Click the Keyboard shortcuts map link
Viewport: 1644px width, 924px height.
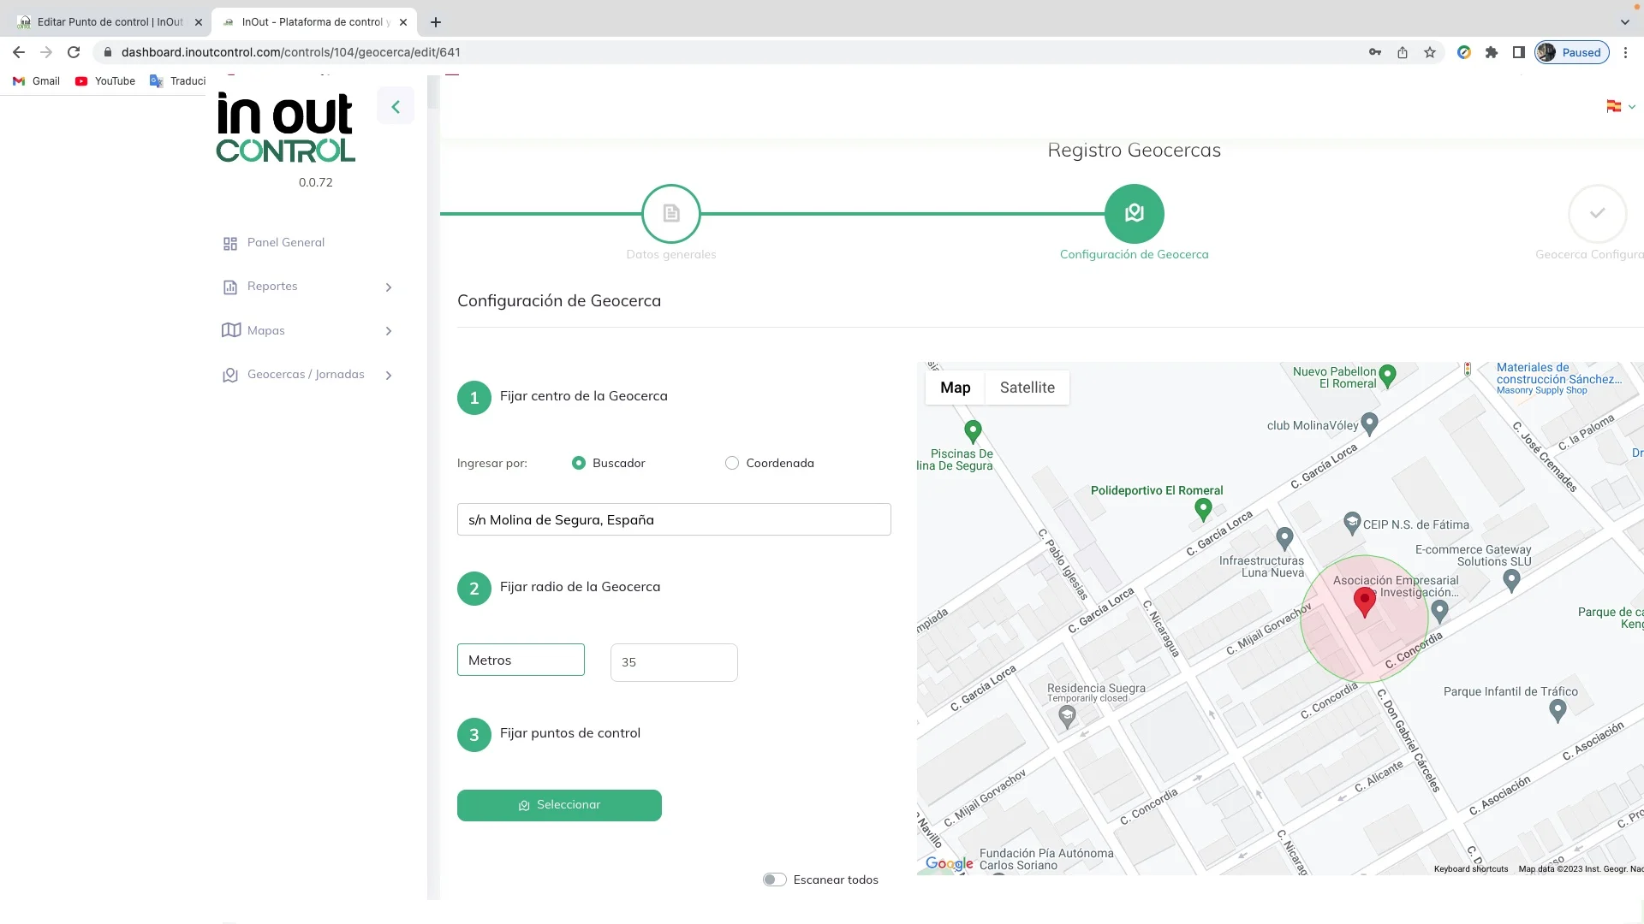click(x=1471, y=869)
